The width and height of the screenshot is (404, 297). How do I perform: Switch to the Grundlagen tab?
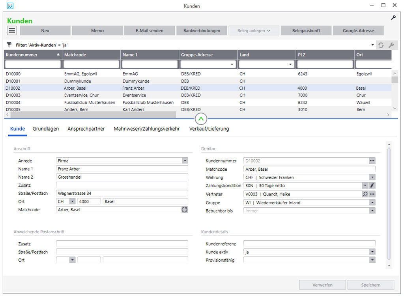point(46,129)
